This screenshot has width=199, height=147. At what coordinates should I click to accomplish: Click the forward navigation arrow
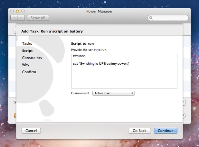(21, 18)
